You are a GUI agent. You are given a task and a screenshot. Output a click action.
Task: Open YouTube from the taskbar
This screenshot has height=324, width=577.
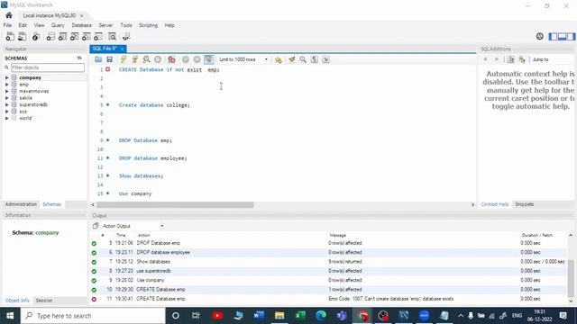coord(217,316)
